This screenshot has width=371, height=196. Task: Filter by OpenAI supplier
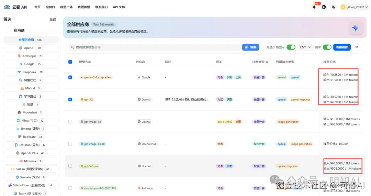click(x=31, y=48)
